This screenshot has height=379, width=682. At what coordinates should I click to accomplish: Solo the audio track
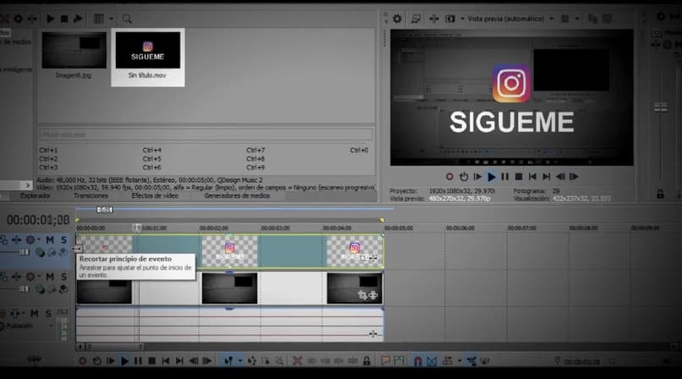point(48,313)
